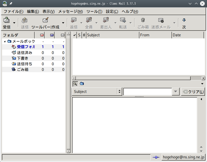Select the 送信済み sent folder
Viewport: 207px width, 162px height.
coord(34,53)
